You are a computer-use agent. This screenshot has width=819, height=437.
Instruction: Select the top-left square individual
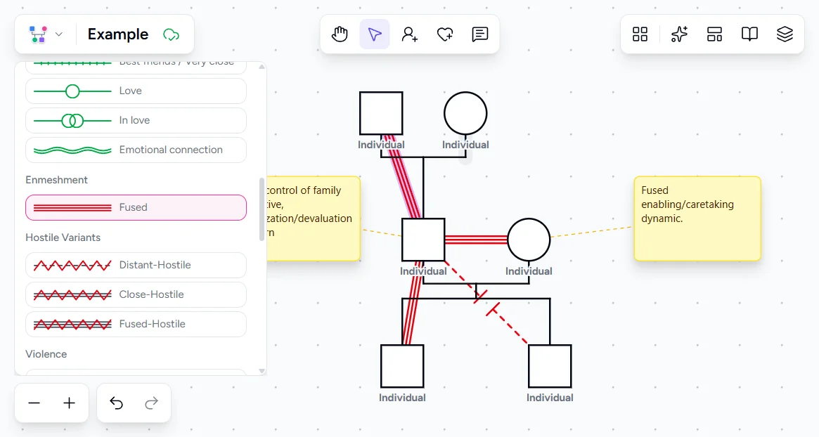(381, 113)
